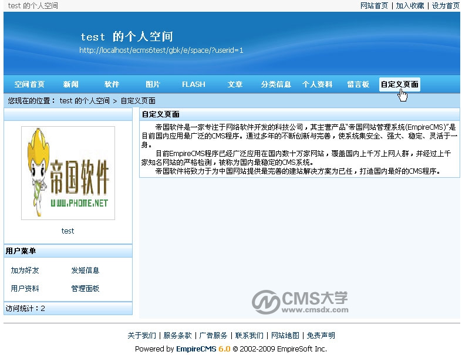
Task: Switch to the FLASH tab
Action: click(194, 84)
